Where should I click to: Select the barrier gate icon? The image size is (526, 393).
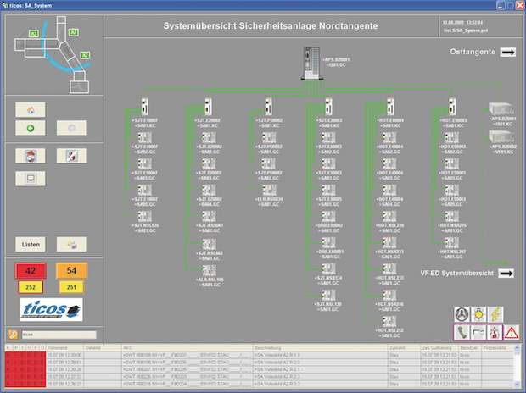click(x=478, y=332)
